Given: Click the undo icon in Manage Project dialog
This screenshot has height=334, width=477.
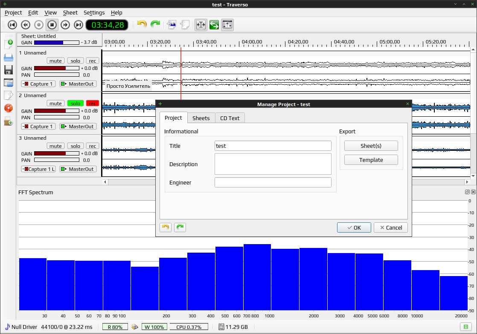Looking at the screenshot, I should (166, 227).
